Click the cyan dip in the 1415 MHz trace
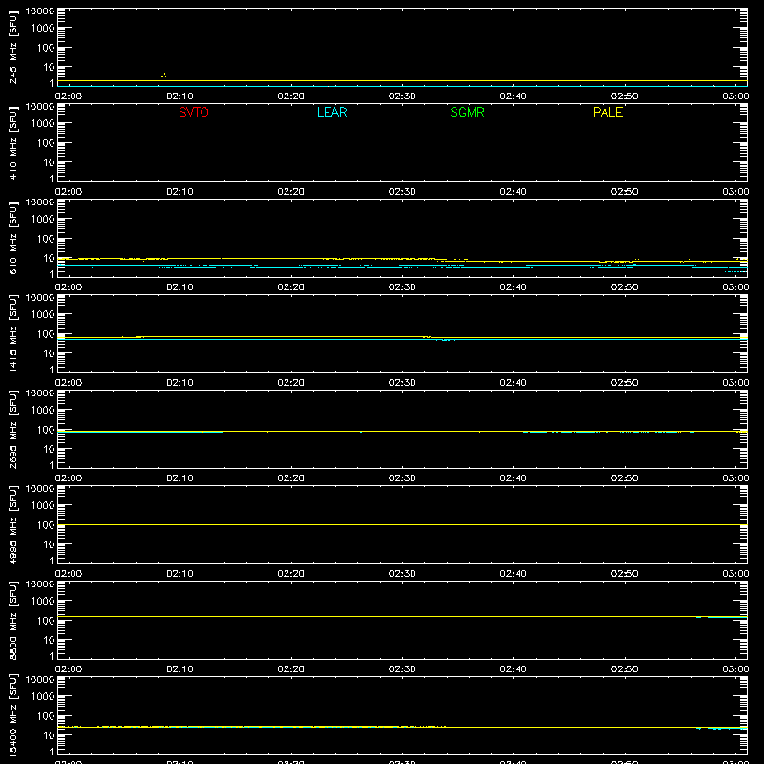Viewport: 764px width, 764px height. [445, 340]
